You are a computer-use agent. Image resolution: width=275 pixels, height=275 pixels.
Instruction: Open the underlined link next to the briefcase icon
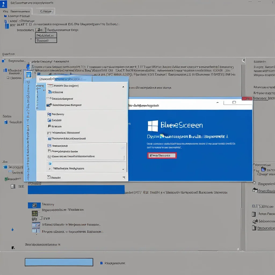pos(266,191)
